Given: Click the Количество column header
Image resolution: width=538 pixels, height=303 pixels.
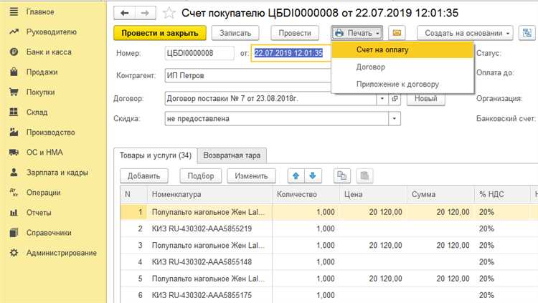Looking at the screenshot, I should pyautogui.click(x=306, y=194).
